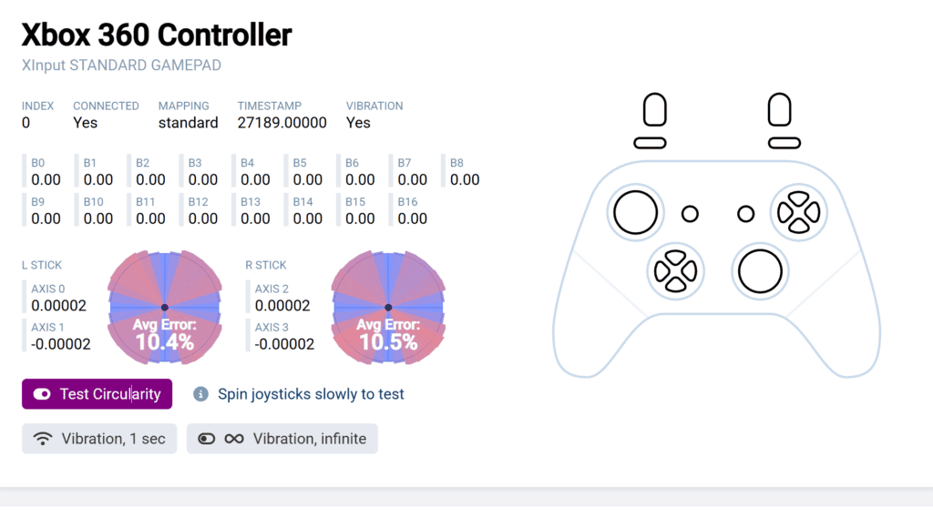Click the small back button on diagram
This screenshot has height=518, width=933.
click(x=690, y=214)
